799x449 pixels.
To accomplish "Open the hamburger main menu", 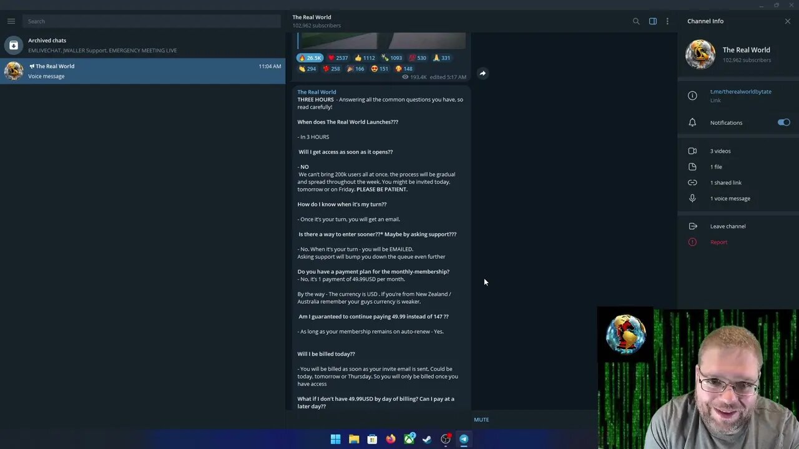I will tap(11, 21).
